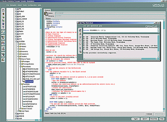Click the folder icon of Tables node
167x122 pixels.
(20, 44)
